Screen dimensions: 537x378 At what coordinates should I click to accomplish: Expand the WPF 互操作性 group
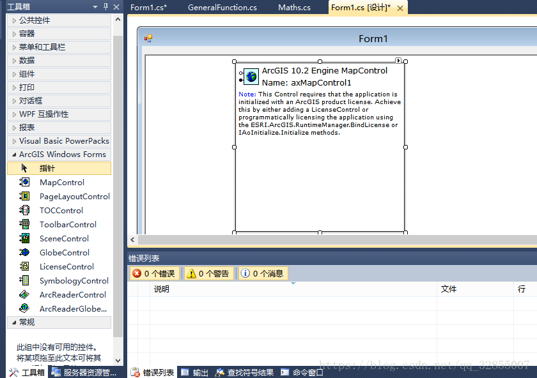point(59,114)
